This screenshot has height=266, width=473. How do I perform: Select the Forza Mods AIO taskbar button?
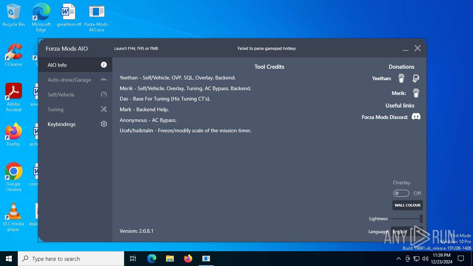pyautogui.click(x=206, y=259)
